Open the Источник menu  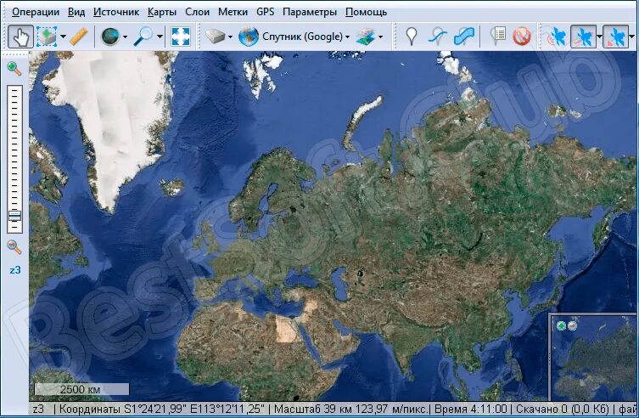click(116, 12)
